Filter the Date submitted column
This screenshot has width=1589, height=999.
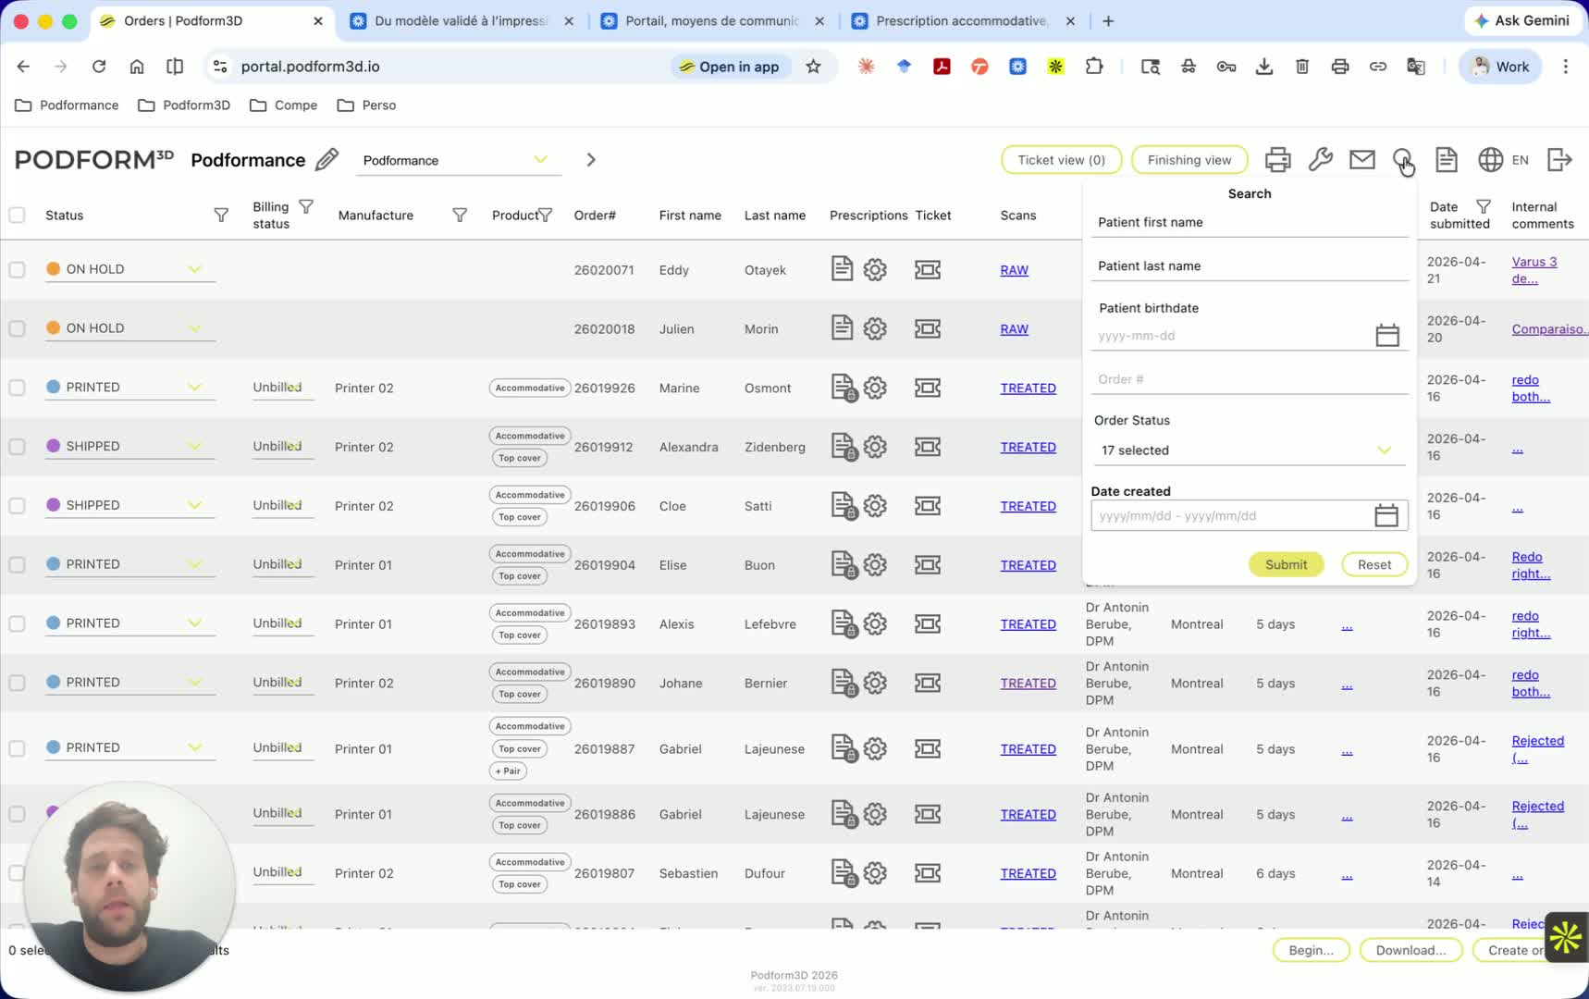(x=1484, y=206)
